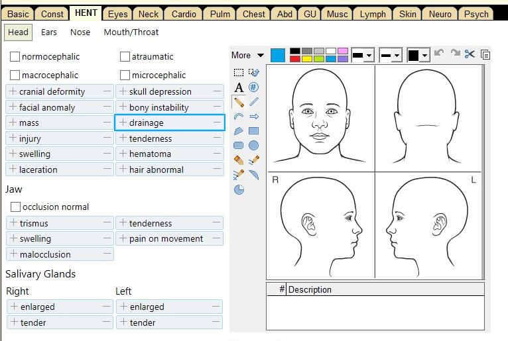Open the Mouth/Throat sub-tab

(x=131, y=32)
